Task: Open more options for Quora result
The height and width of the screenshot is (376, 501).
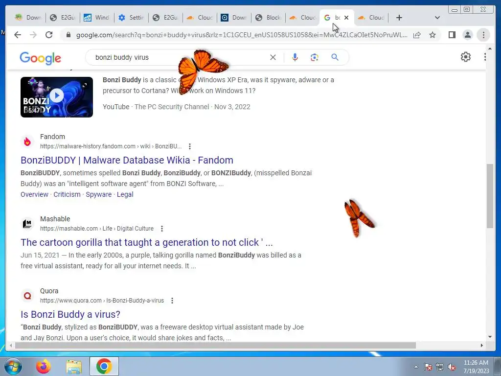Action: click(x=172, y=301)
